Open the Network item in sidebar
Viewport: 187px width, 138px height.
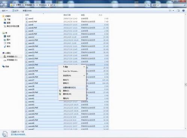6,66
